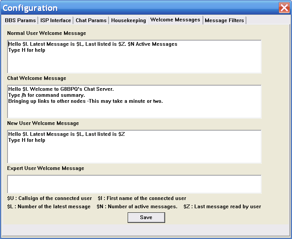292x239 pixels.
Task: Click the '$Z : Last message read by user' legend
Action: [222, 207]
